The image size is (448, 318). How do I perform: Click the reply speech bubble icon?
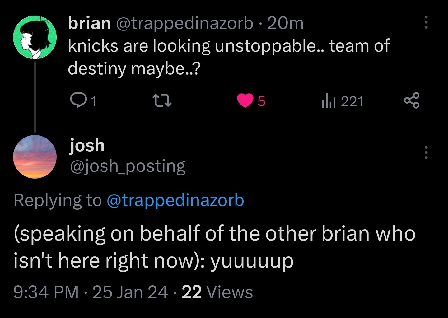(x=77, y=101)
